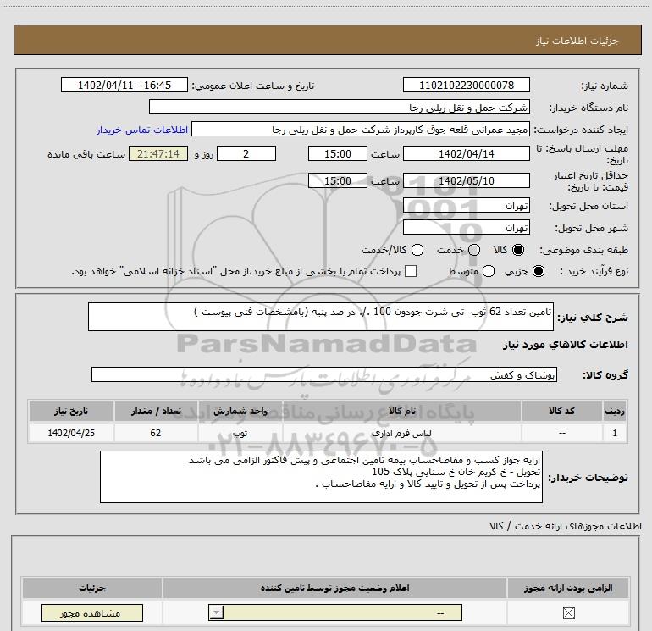This screenshot has height=631, width=652.
Task: Click the delivery province field تهران
Action: [466, 205]
